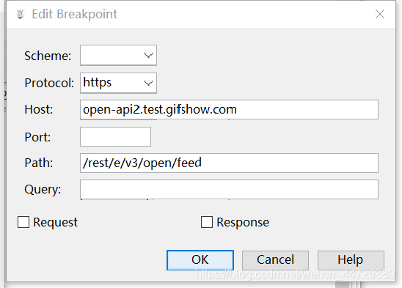Open the Scheme dropdown
Screen dimensions: 402x288
pos(118,56)
